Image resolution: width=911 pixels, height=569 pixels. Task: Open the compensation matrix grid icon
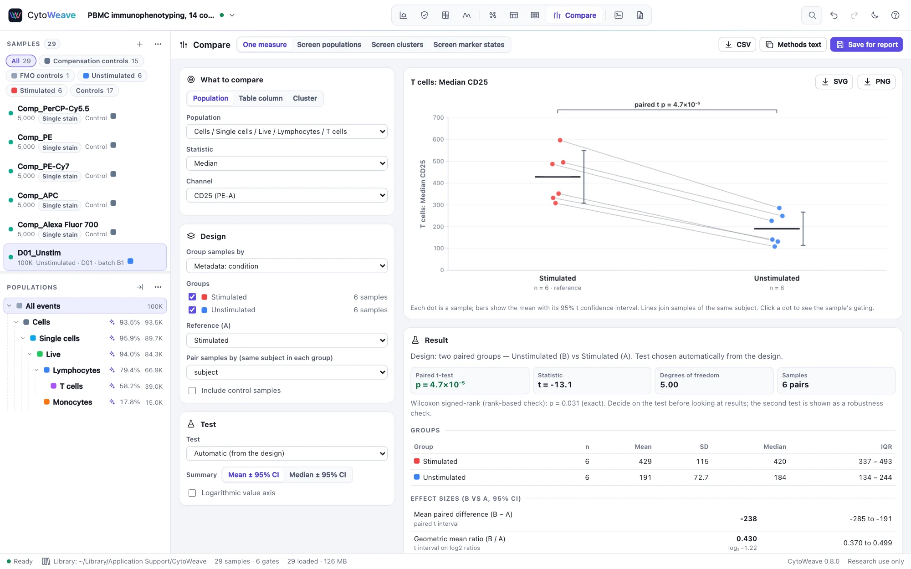tap(445, 15)
